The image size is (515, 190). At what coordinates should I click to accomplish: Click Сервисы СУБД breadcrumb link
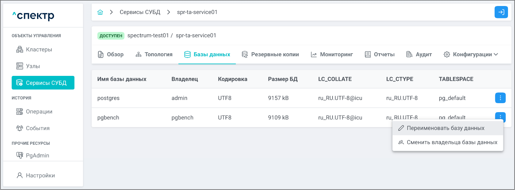coord(140,12)
